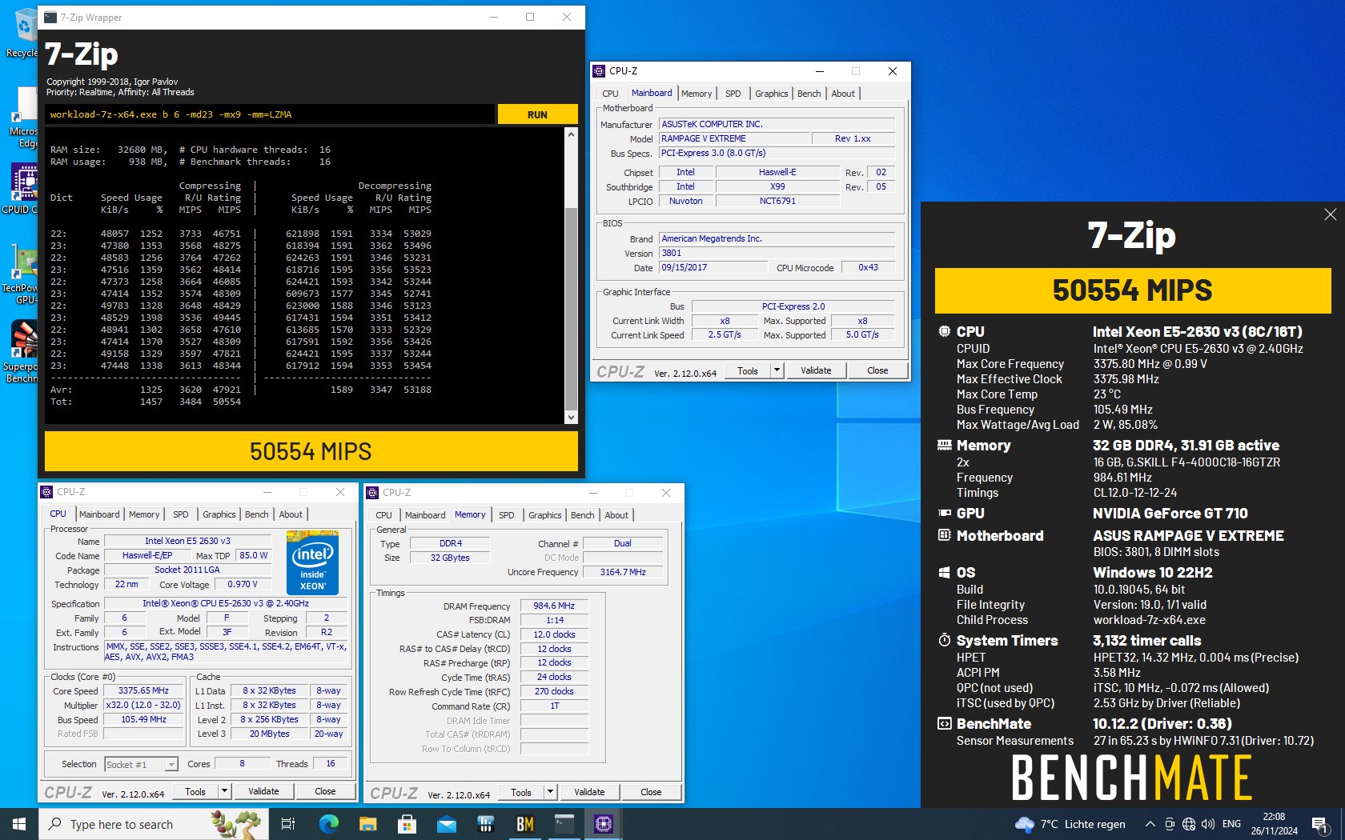This screenshot has width=1345, height=840.
Task: Open the notification center icon
Action: [x=1320, y=824]
